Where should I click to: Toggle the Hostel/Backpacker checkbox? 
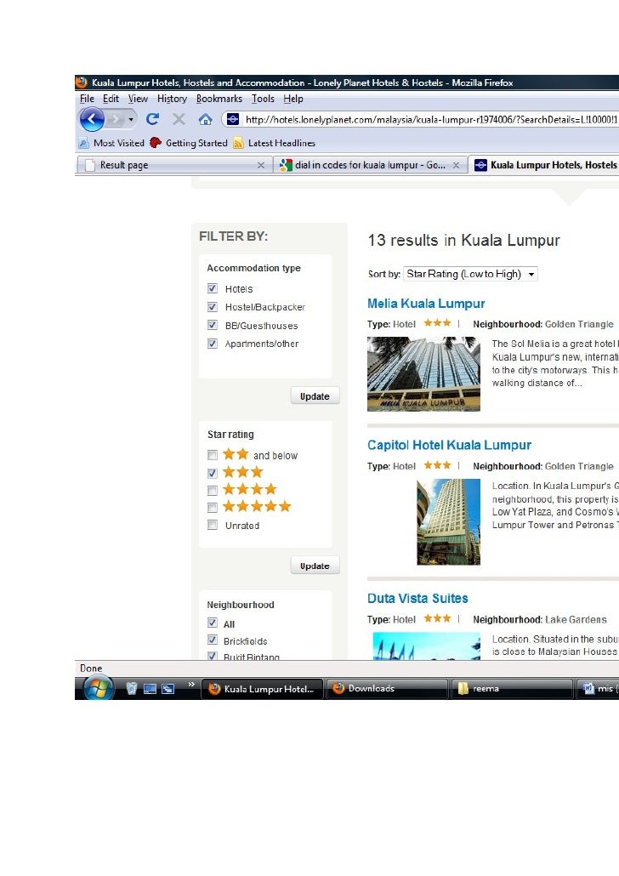(213, 307)
